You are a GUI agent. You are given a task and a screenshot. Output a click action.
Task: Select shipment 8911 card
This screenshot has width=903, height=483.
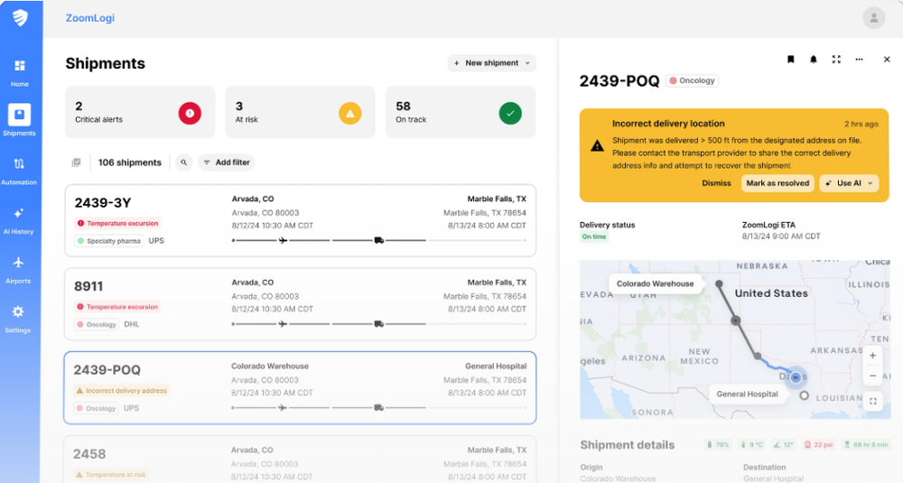(300, 304)
